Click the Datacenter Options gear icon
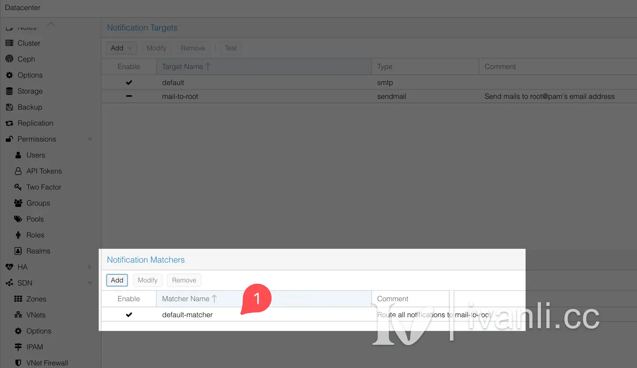Image resolution: width=637 pixels, height=368 pixels. click(x=9, y=75)
